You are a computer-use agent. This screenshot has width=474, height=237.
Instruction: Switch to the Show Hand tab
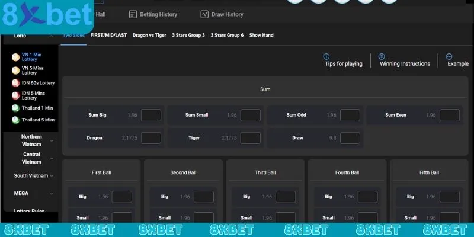tap(261, 35)
